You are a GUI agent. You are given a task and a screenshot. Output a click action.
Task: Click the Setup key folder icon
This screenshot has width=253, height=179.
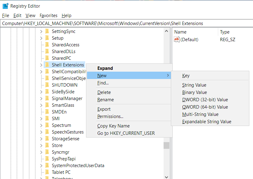pyautogui.click(x=46, y=38)
